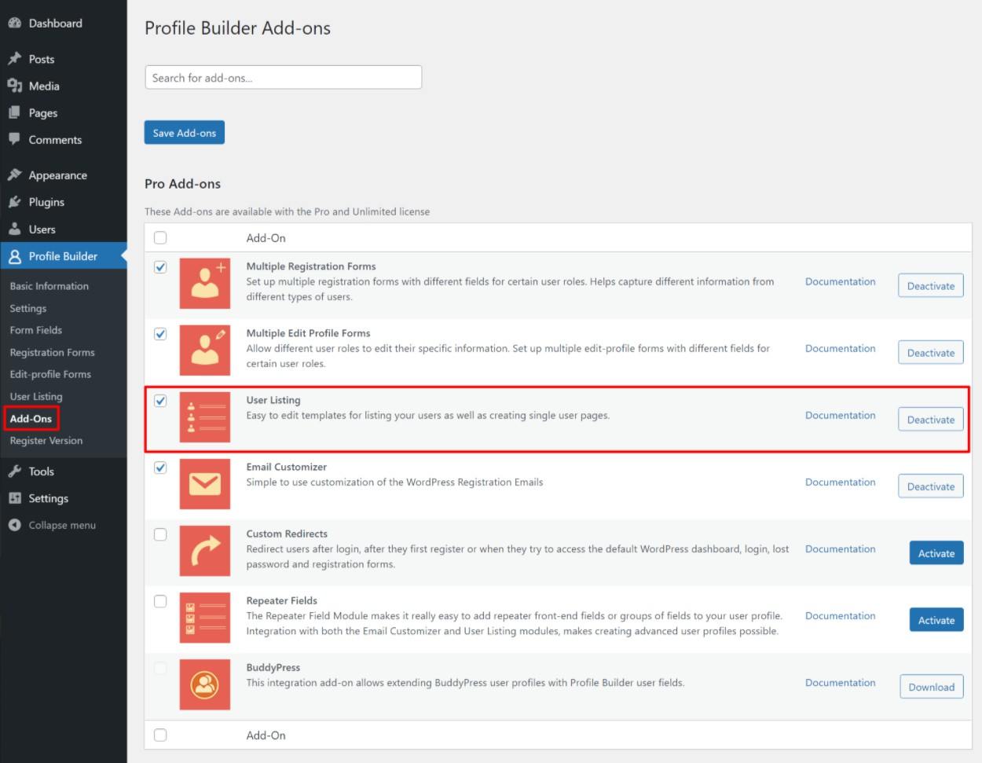
Task: Check the top Add-On select-all checkbox
Action: (162, 237)
